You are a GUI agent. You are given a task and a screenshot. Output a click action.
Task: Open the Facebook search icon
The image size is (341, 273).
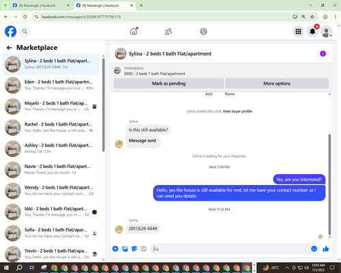[25, 31]
